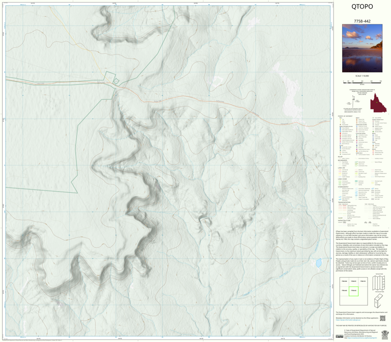The height and width of the screenshot is (342, 391).
Task: Click the metres scale bar
Action: 362,82
